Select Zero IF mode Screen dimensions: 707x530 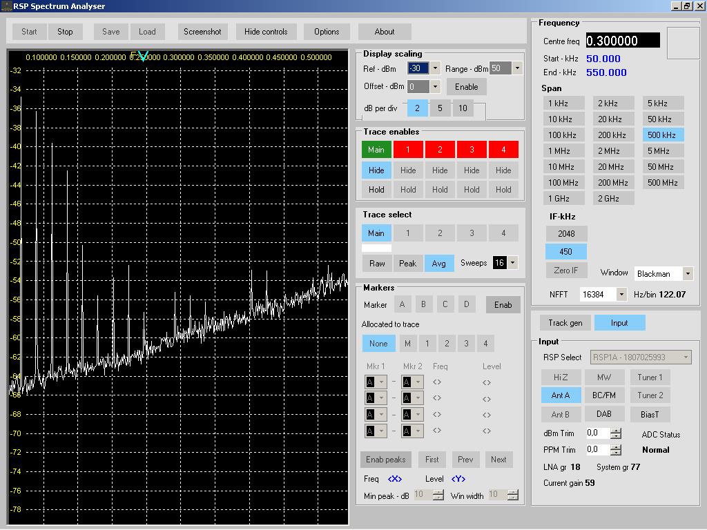tap(566, 271)
